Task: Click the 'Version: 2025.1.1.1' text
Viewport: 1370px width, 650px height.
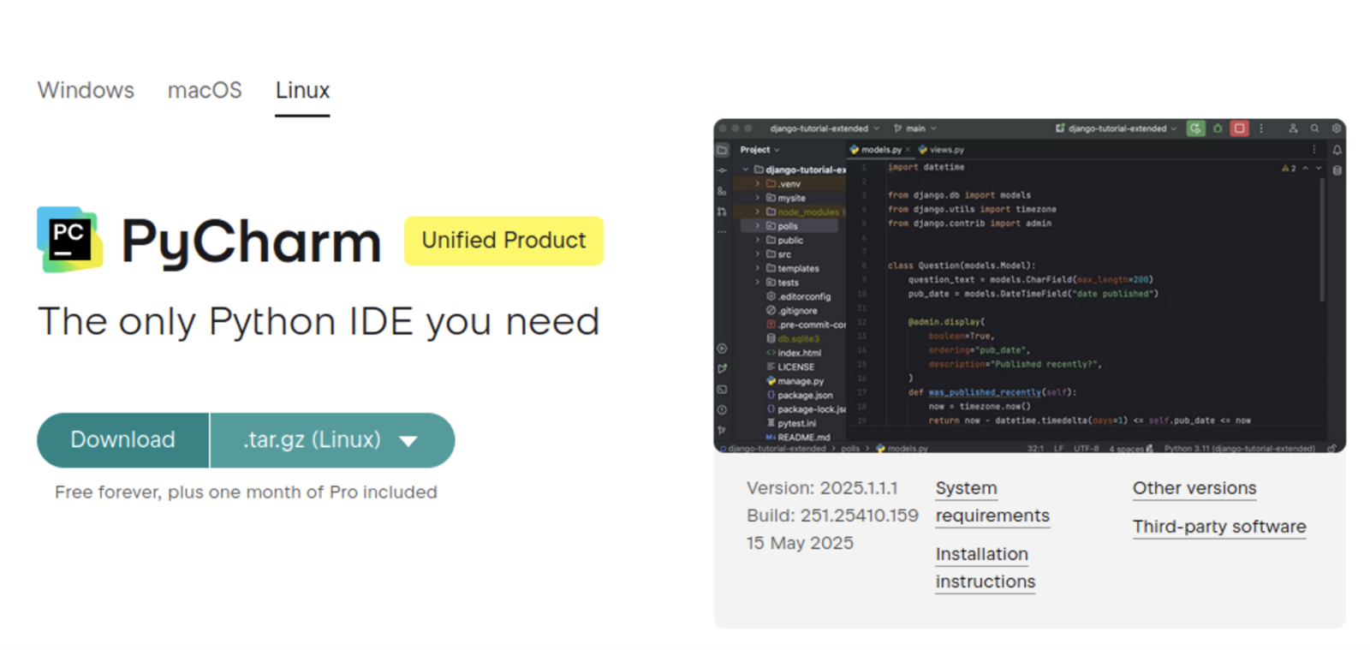Action: [x=822, y=488]
